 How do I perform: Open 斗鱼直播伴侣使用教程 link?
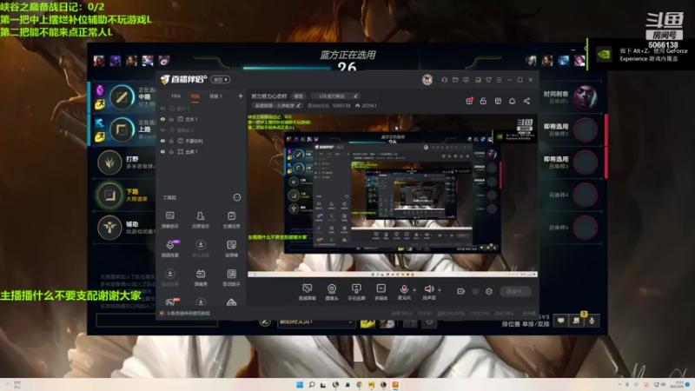click(188, 313)
